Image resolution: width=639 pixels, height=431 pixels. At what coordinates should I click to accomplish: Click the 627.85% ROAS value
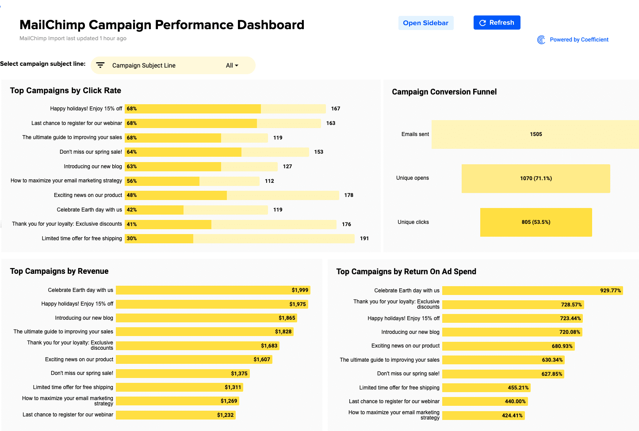coord(552,374)
